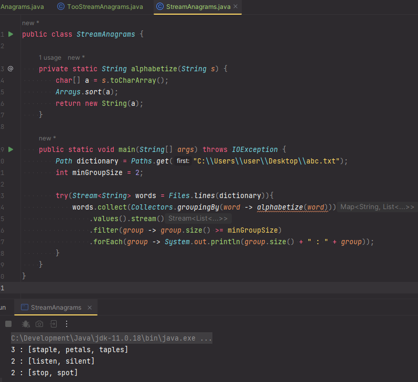Click the 'first:' parameter name hint
The height and width of the screenshot is (382, 418).
point(183,161)
